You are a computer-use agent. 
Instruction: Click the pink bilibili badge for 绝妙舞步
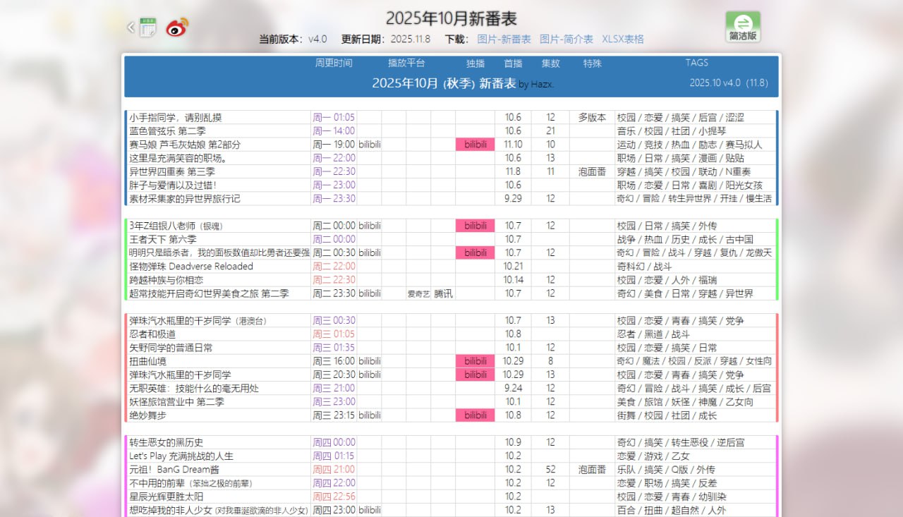click(475, 415)
